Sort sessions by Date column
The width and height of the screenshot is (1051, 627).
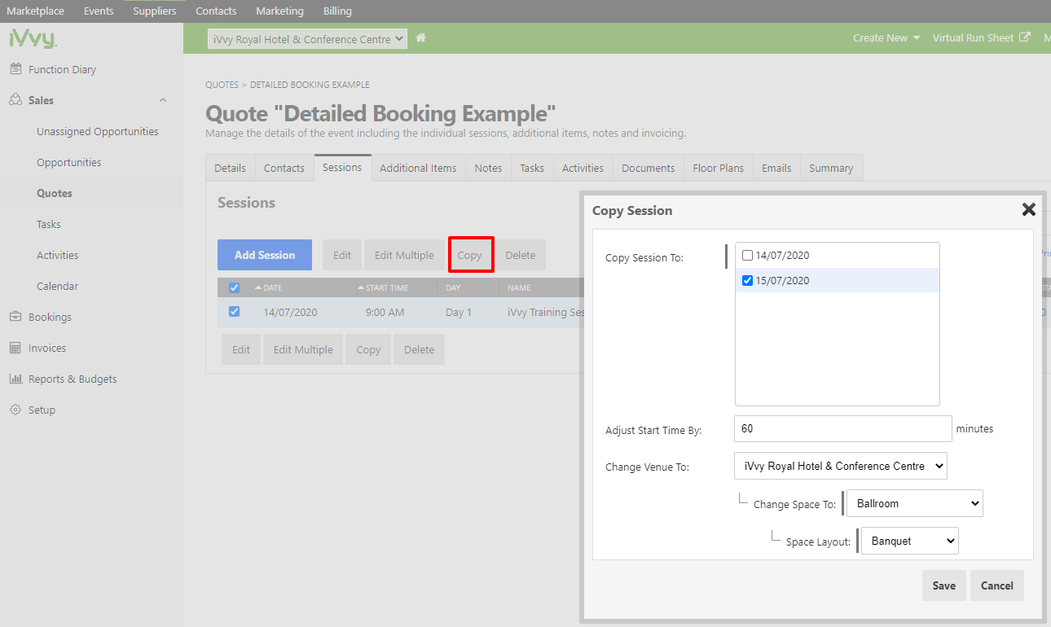[269, 287]
